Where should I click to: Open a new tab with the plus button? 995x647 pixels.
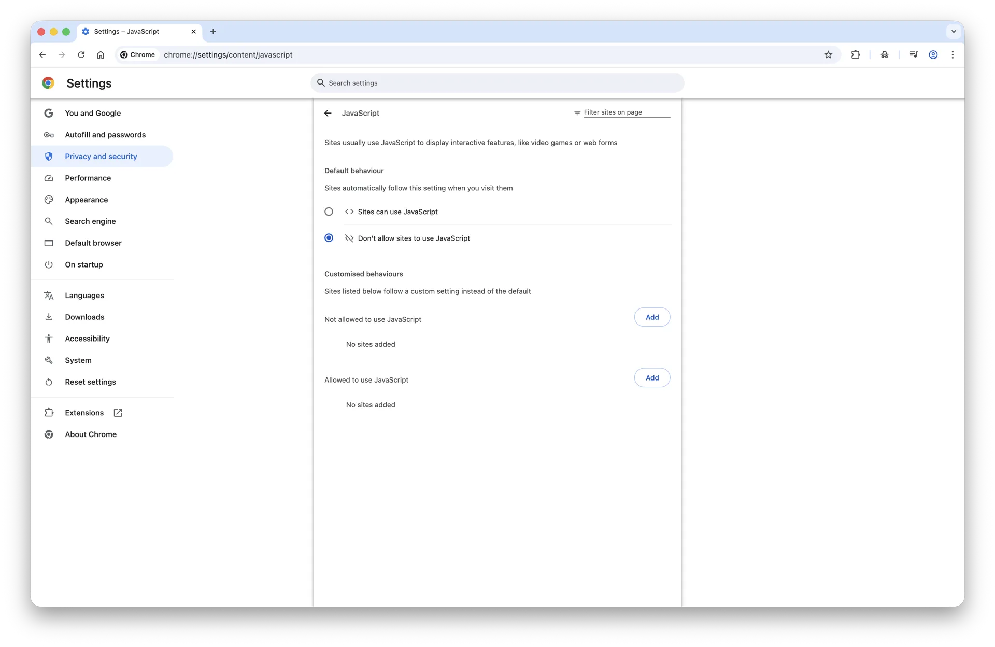click(213, 32)
